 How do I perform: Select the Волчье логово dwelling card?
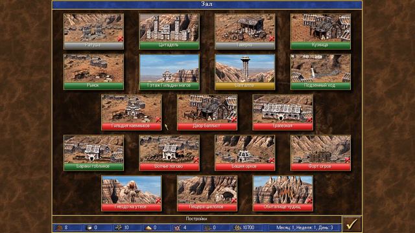coord(169,153)
